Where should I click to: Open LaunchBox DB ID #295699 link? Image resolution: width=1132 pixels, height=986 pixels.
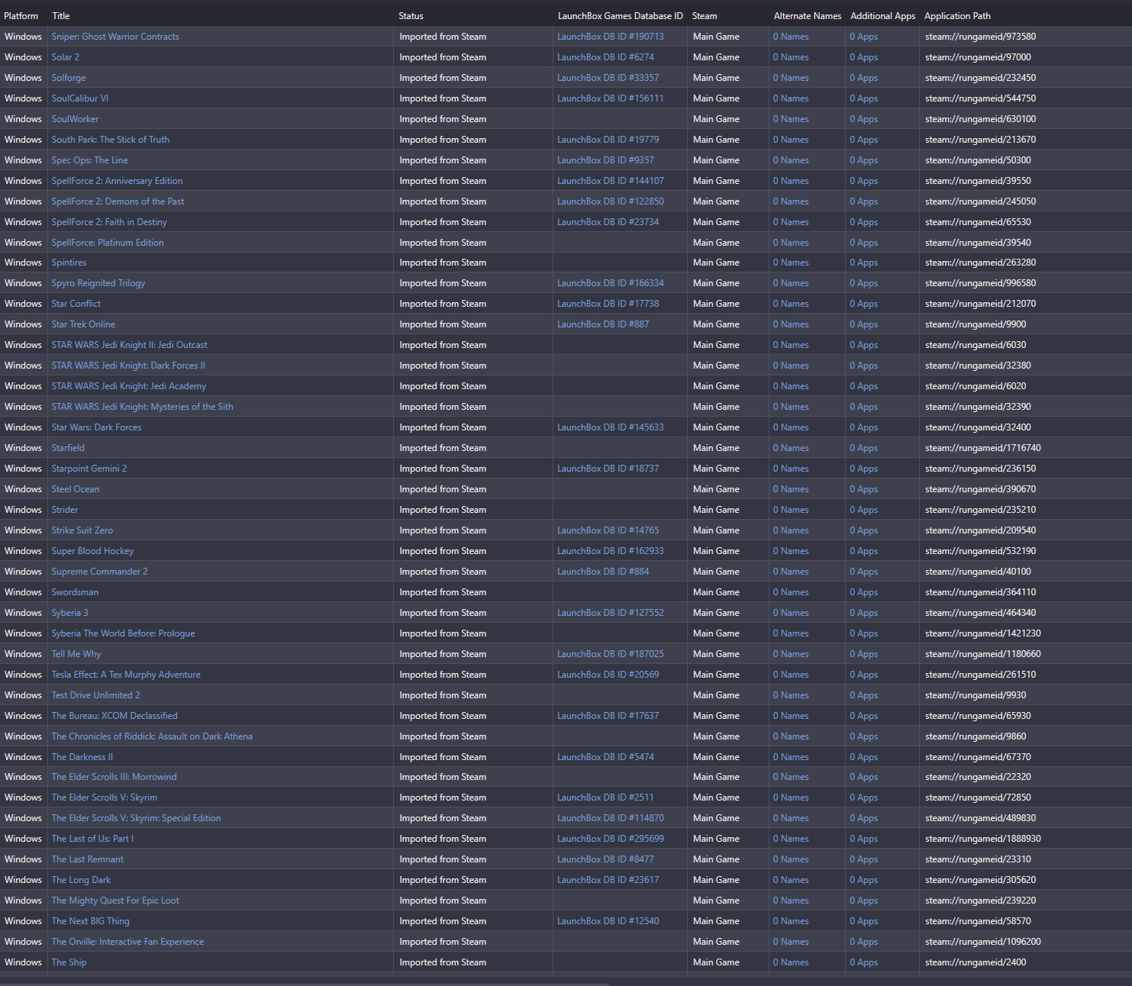click(x=611, y=839)
